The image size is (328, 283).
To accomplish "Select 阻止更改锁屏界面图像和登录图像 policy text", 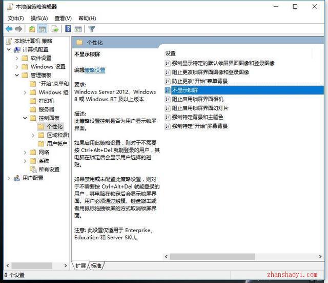I will (x=211, y=72).
